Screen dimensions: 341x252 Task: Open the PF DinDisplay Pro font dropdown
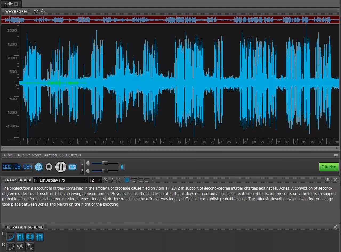(x=60, y=180)
